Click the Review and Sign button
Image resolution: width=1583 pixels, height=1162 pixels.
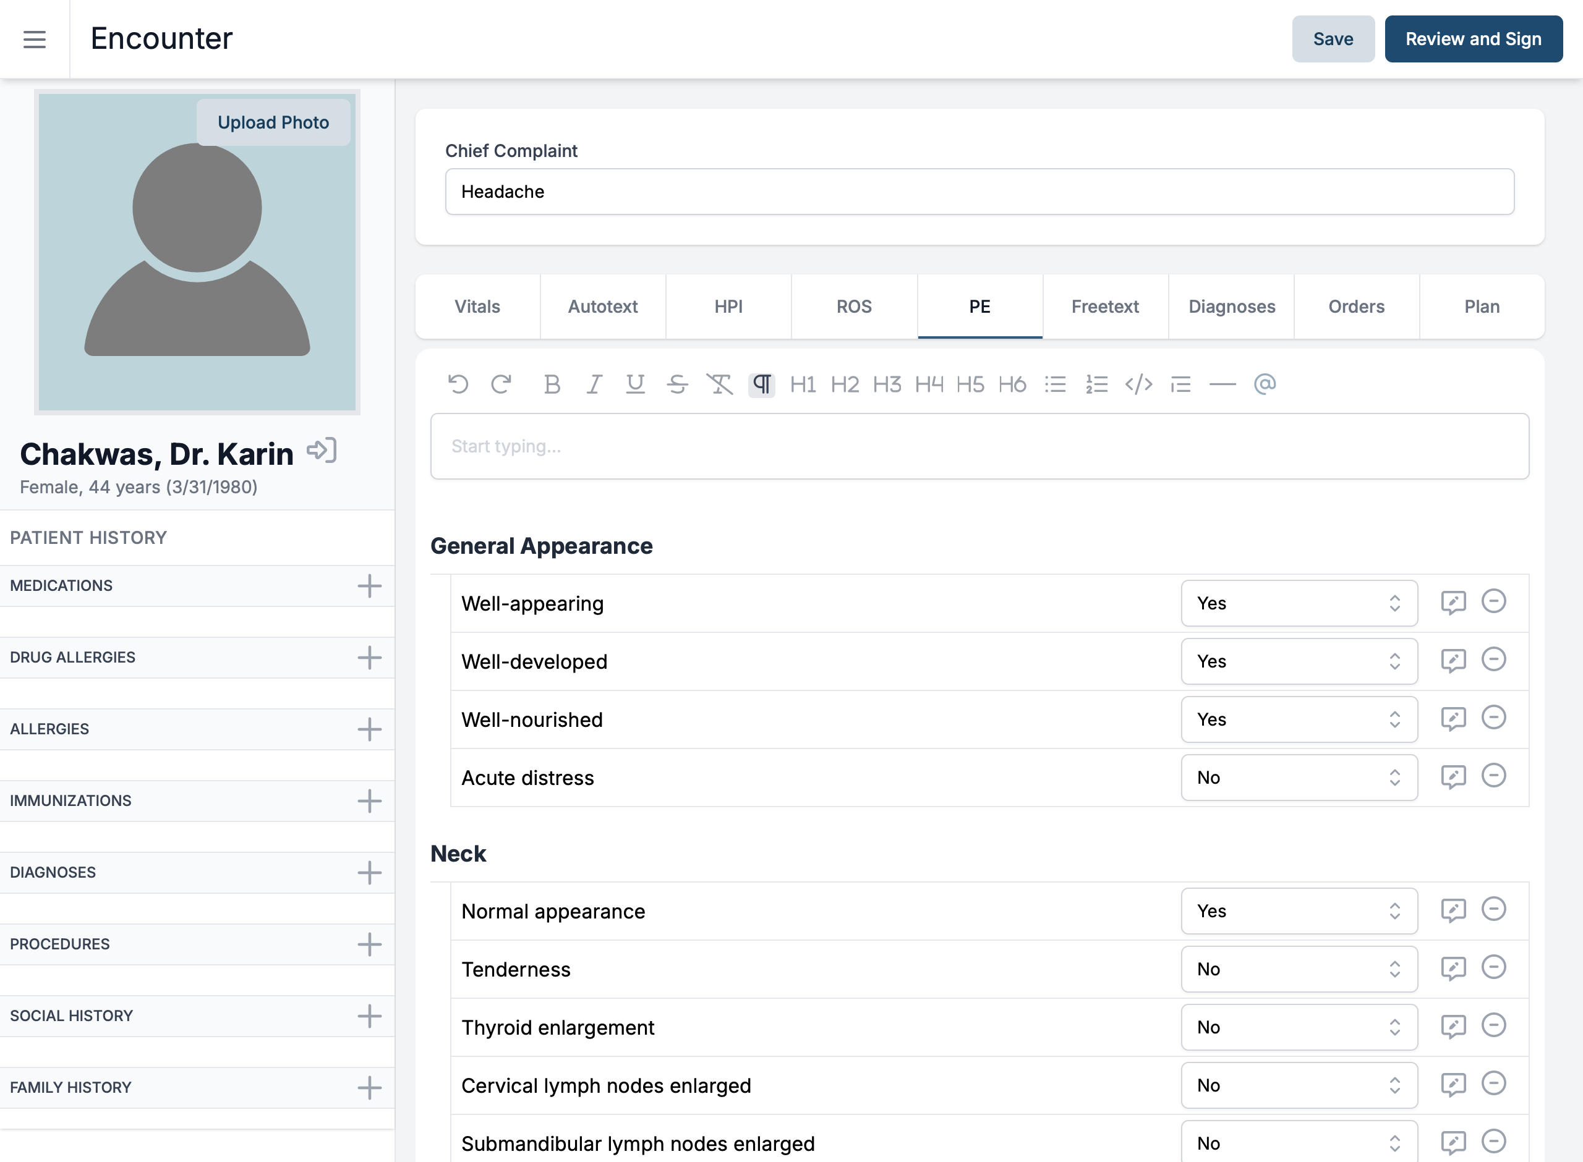[1472, 39]
